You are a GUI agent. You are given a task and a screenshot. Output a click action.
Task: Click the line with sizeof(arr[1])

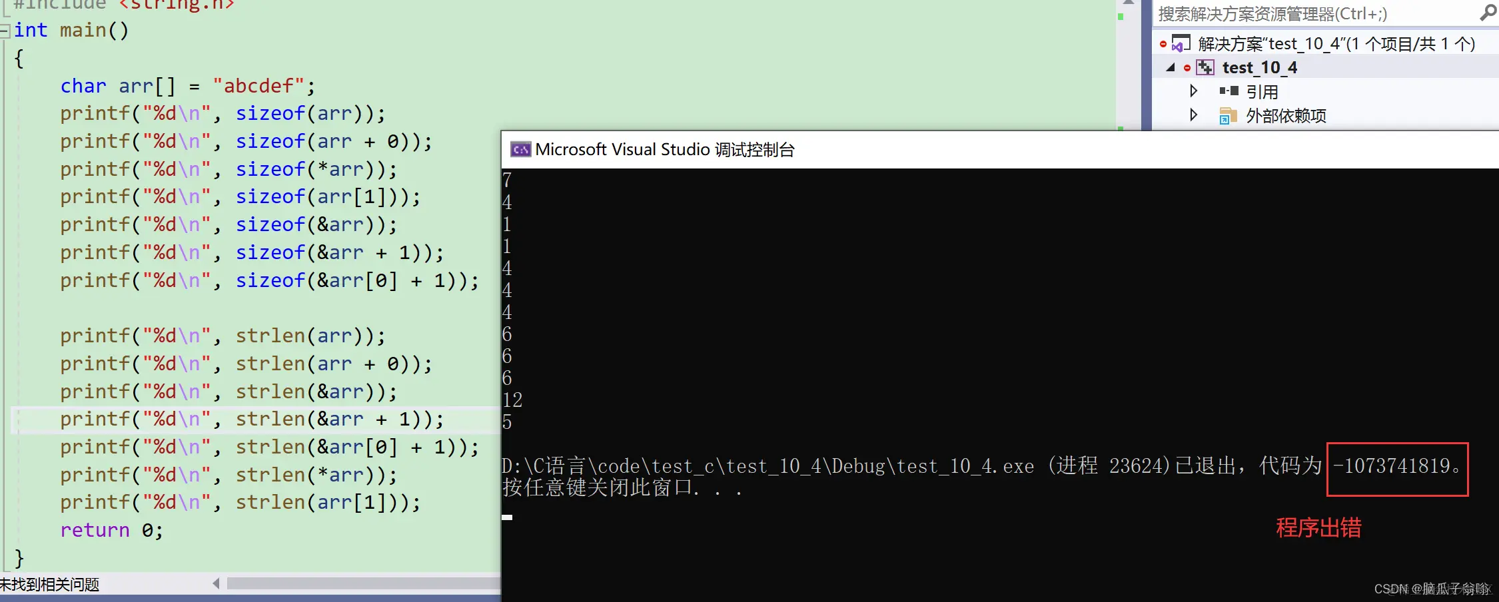[241, 197]
